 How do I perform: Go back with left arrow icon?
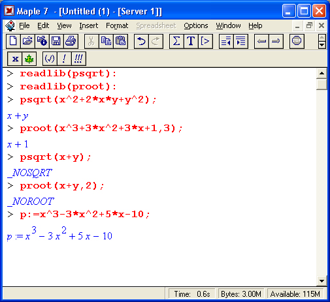(261, 41)
